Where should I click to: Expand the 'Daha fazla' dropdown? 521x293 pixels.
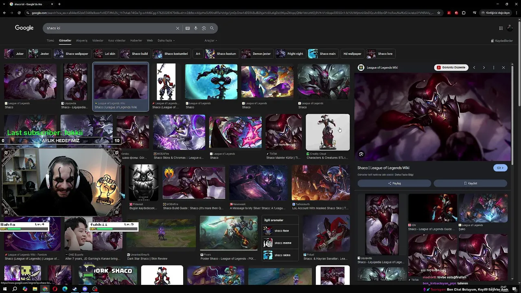click(166, 41)
